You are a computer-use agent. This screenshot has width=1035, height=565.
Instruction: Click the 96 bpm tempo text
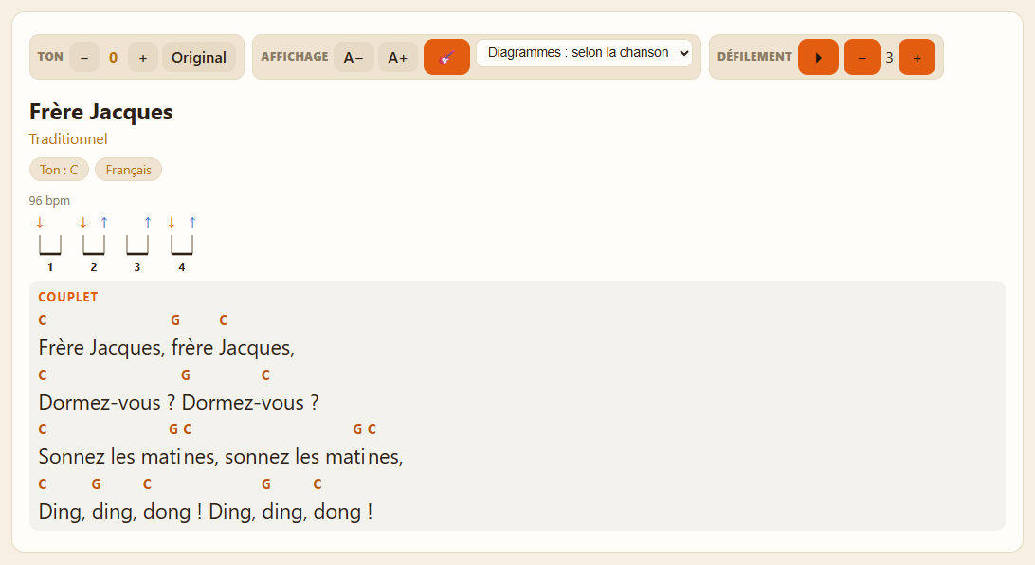[x=49, y=201]
